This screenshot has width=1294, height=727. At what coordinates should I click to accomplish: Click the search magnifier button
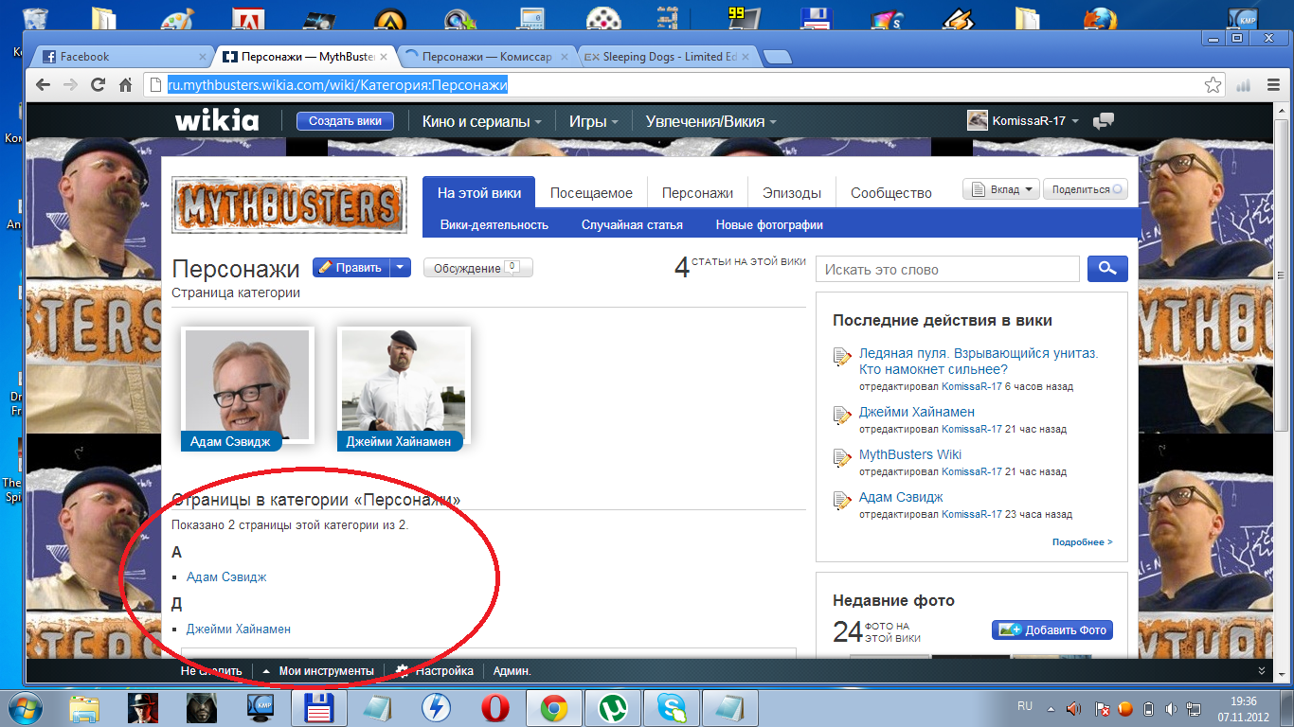tap(1107, 269)
